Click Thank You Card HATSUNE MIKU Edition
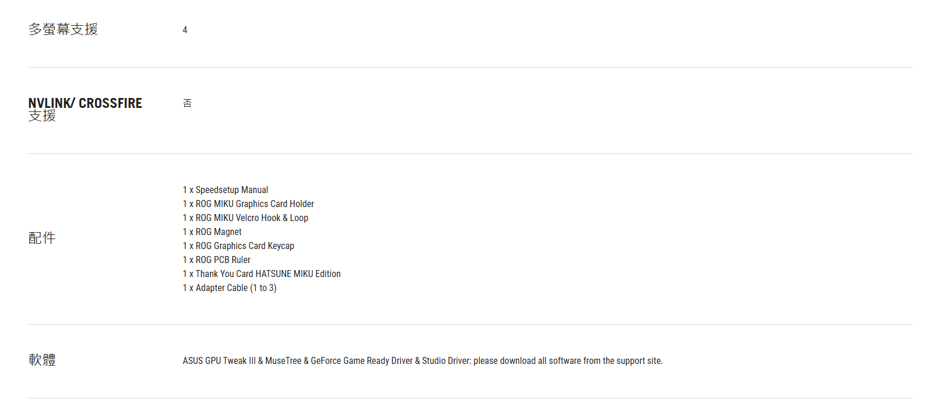The image size is (936, 403). 261,274
